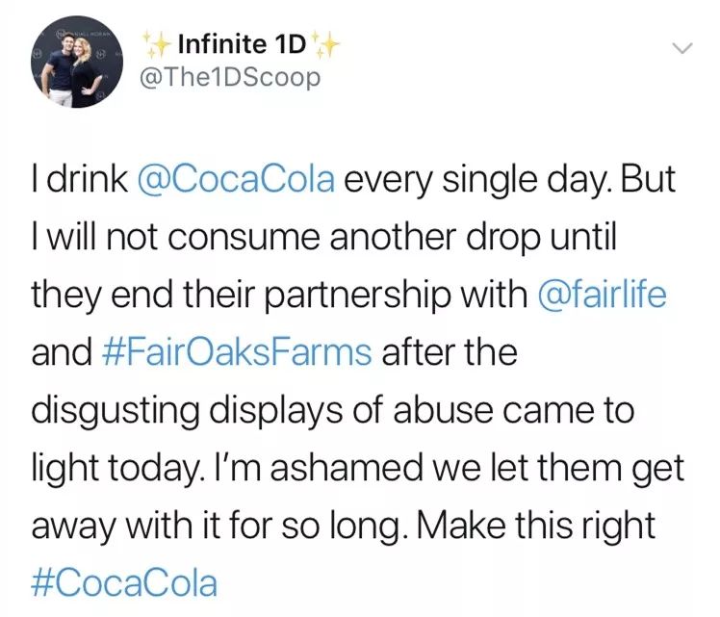Click the sentence 'Make this right'

pyautogui.click(x=535, y=526)
